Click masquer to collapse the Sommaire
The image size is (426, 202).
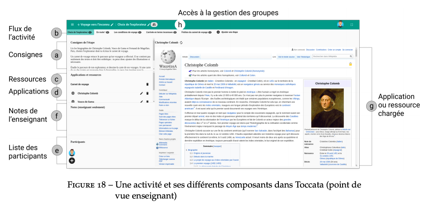tap(217, 146)
